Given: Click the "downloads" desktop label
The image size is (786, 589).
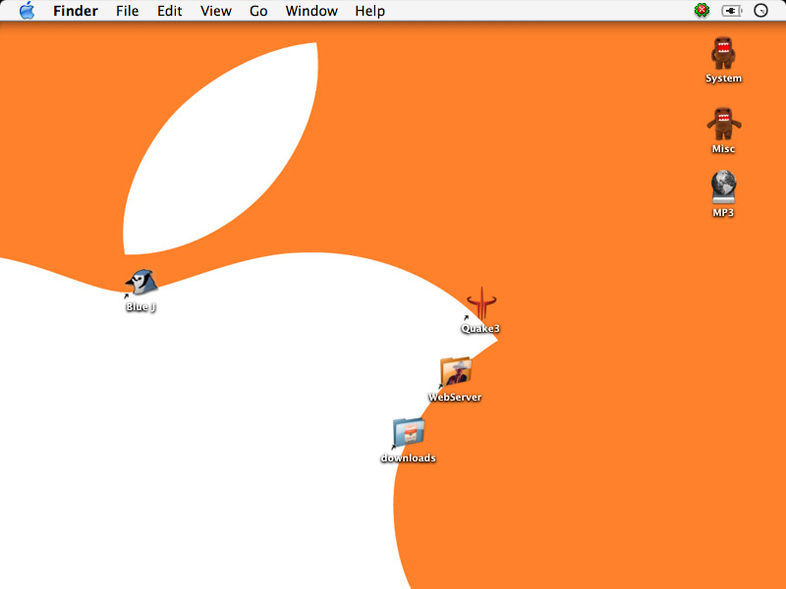Looking at the screenshot, I should (408, 457).
